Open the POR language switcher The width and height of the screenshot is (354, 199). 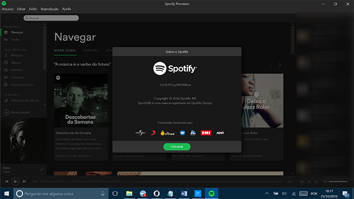coord(314,194)
